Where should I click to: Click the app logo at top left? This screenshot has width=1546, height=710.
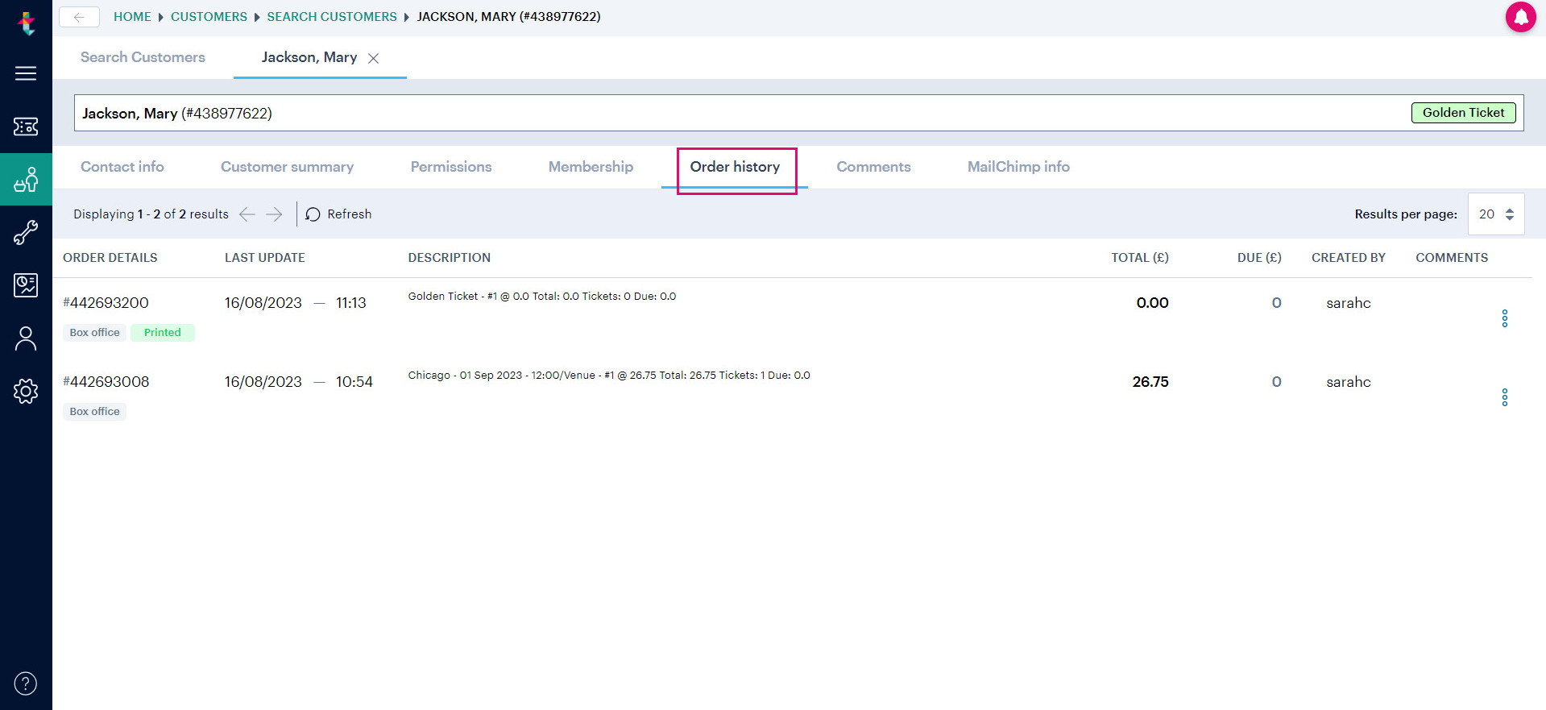[27, 23]
